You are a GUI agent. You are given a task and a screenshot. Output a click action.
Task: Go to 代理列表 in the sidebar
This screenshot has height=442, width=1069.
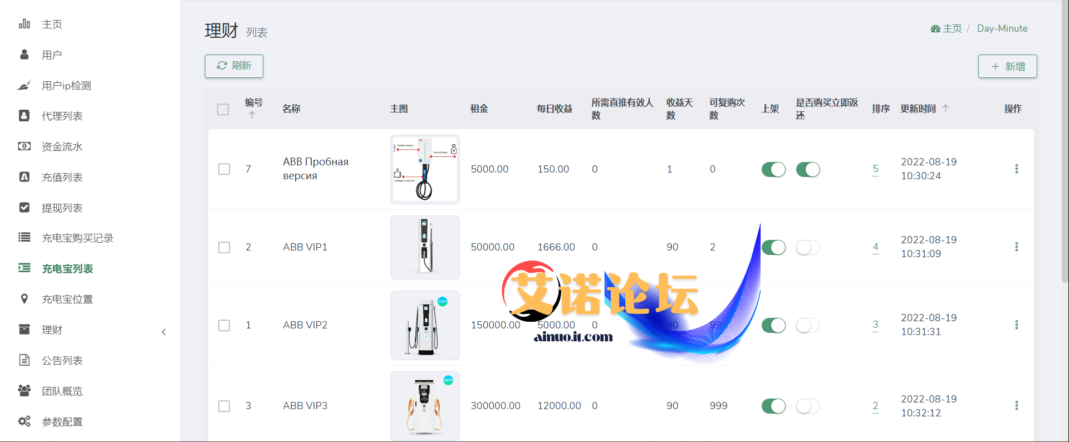point(62,116)
